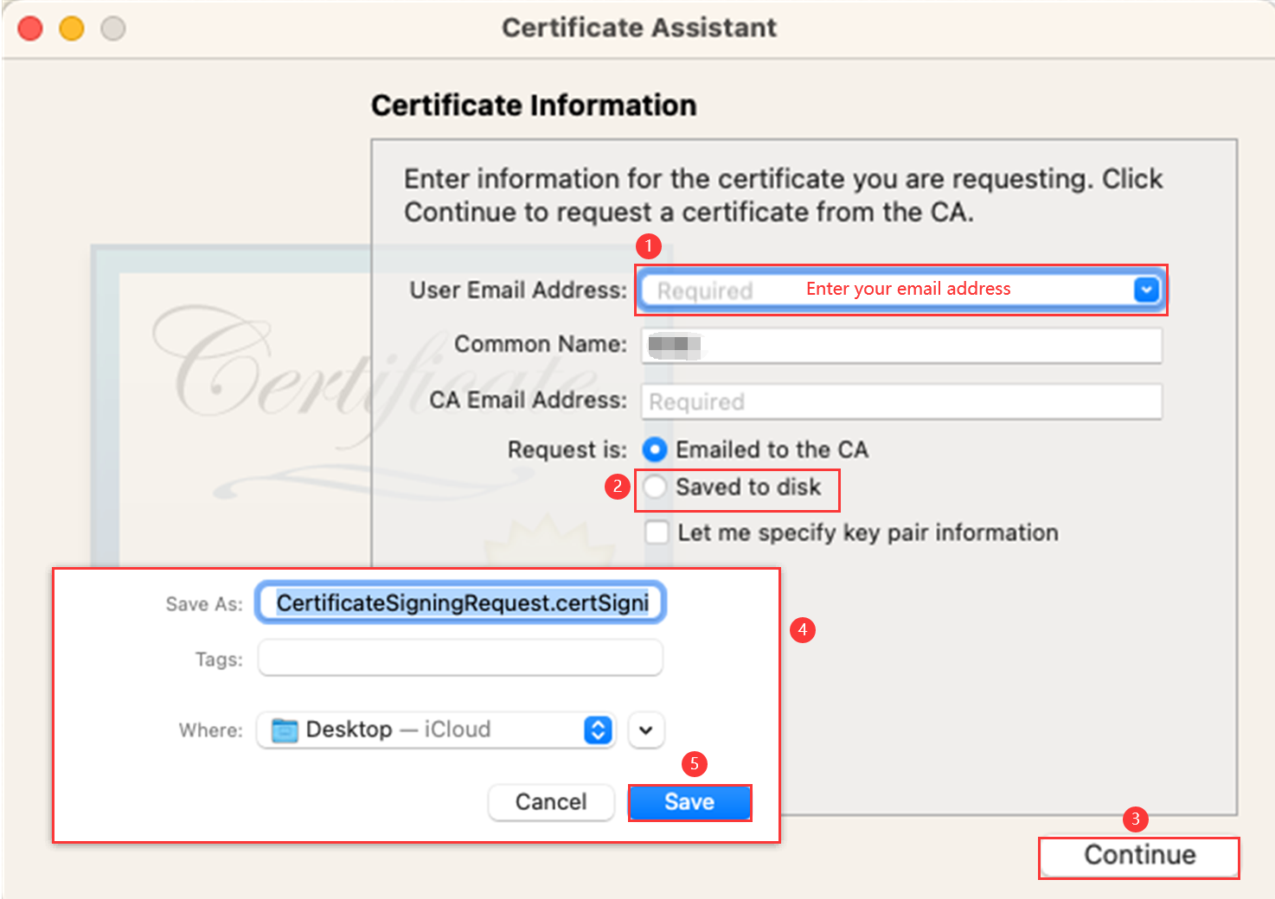Select the Saved to disk option
1275x899 pixels.
(656, 487)
